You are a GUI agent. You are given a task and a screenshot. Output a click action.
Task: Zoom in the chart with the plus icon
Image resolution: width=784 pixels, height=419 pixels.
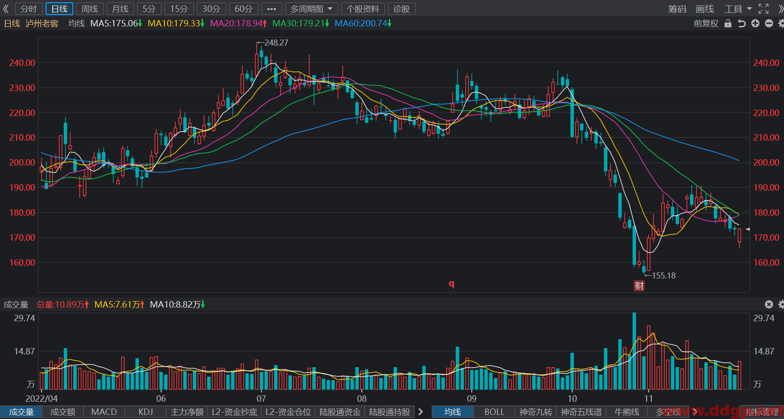(x=755, y=23)
